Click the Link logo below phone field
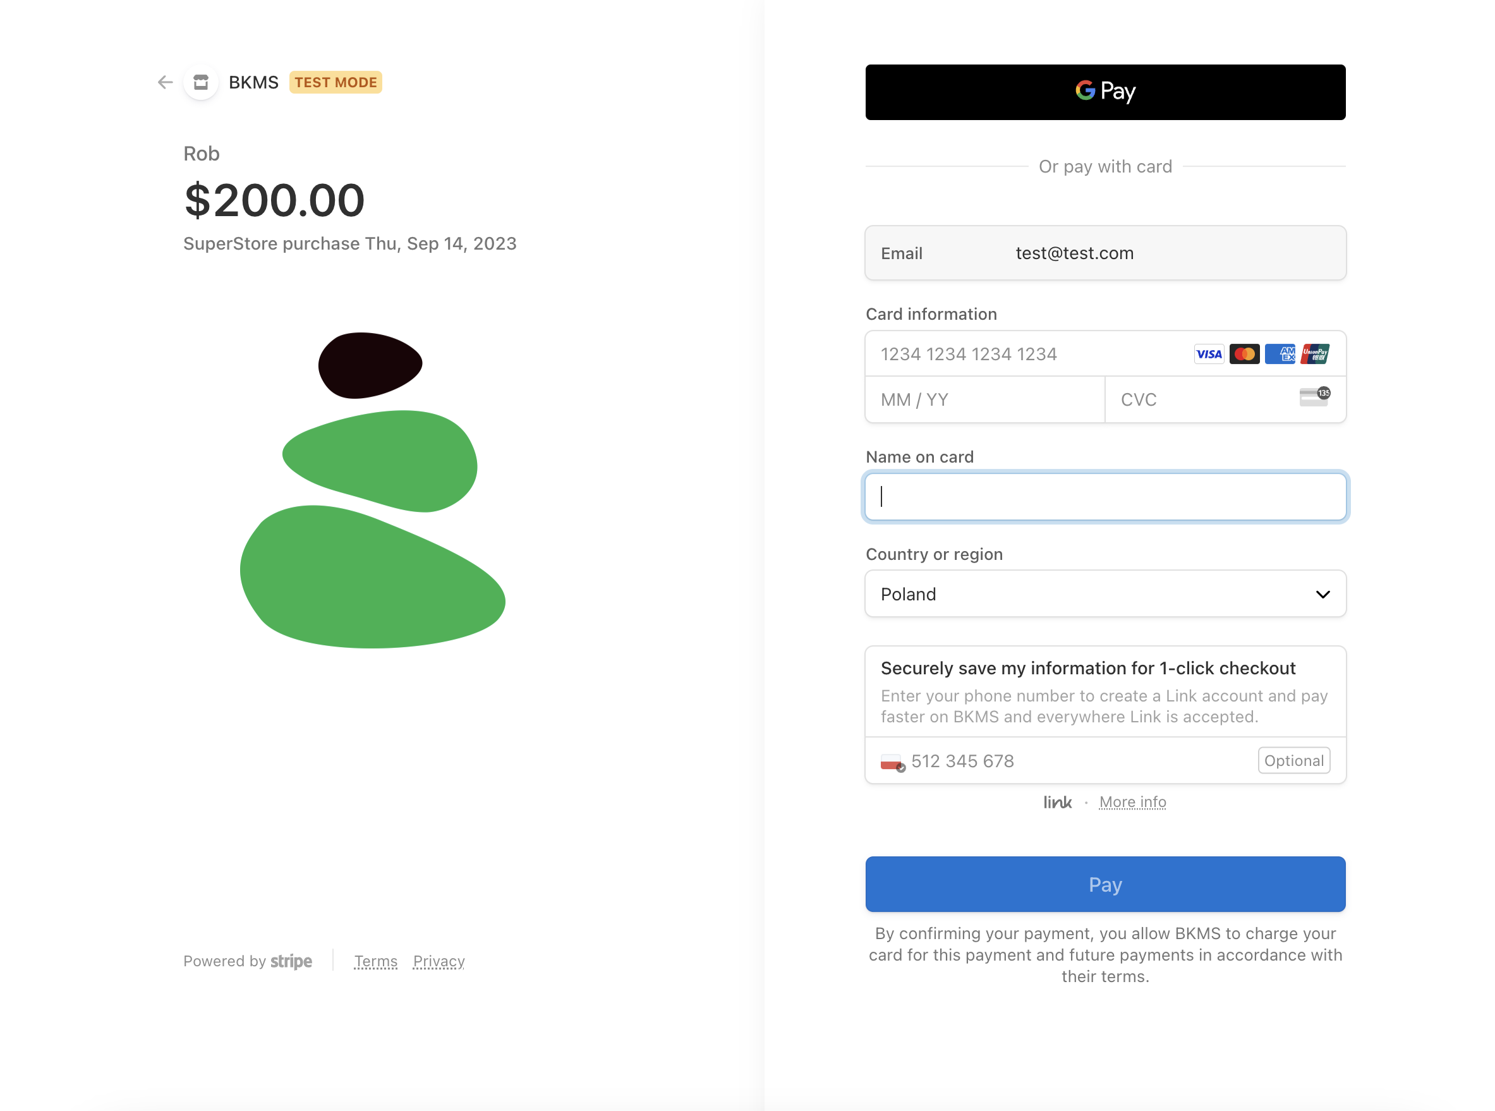 (x=1056, y=803)
